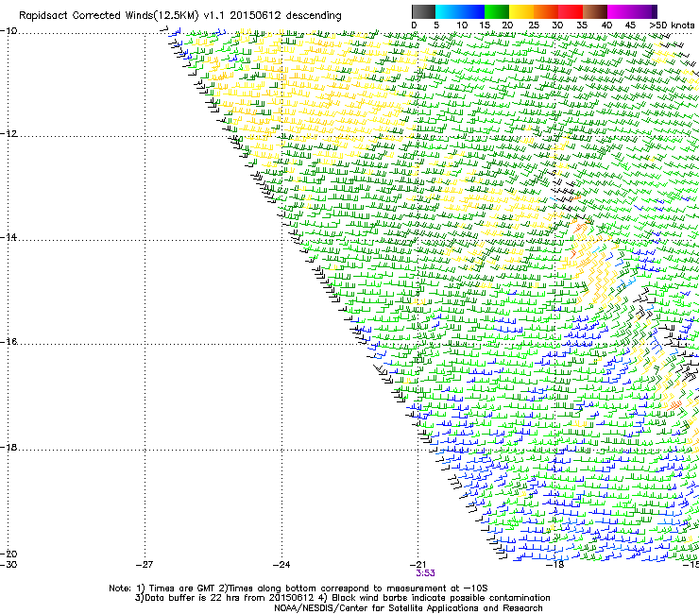Viewport: 699px width, 614px height.
Task: Click the '-14' latitude axis label
Action: pyautogui.click(x=9, y=237)
